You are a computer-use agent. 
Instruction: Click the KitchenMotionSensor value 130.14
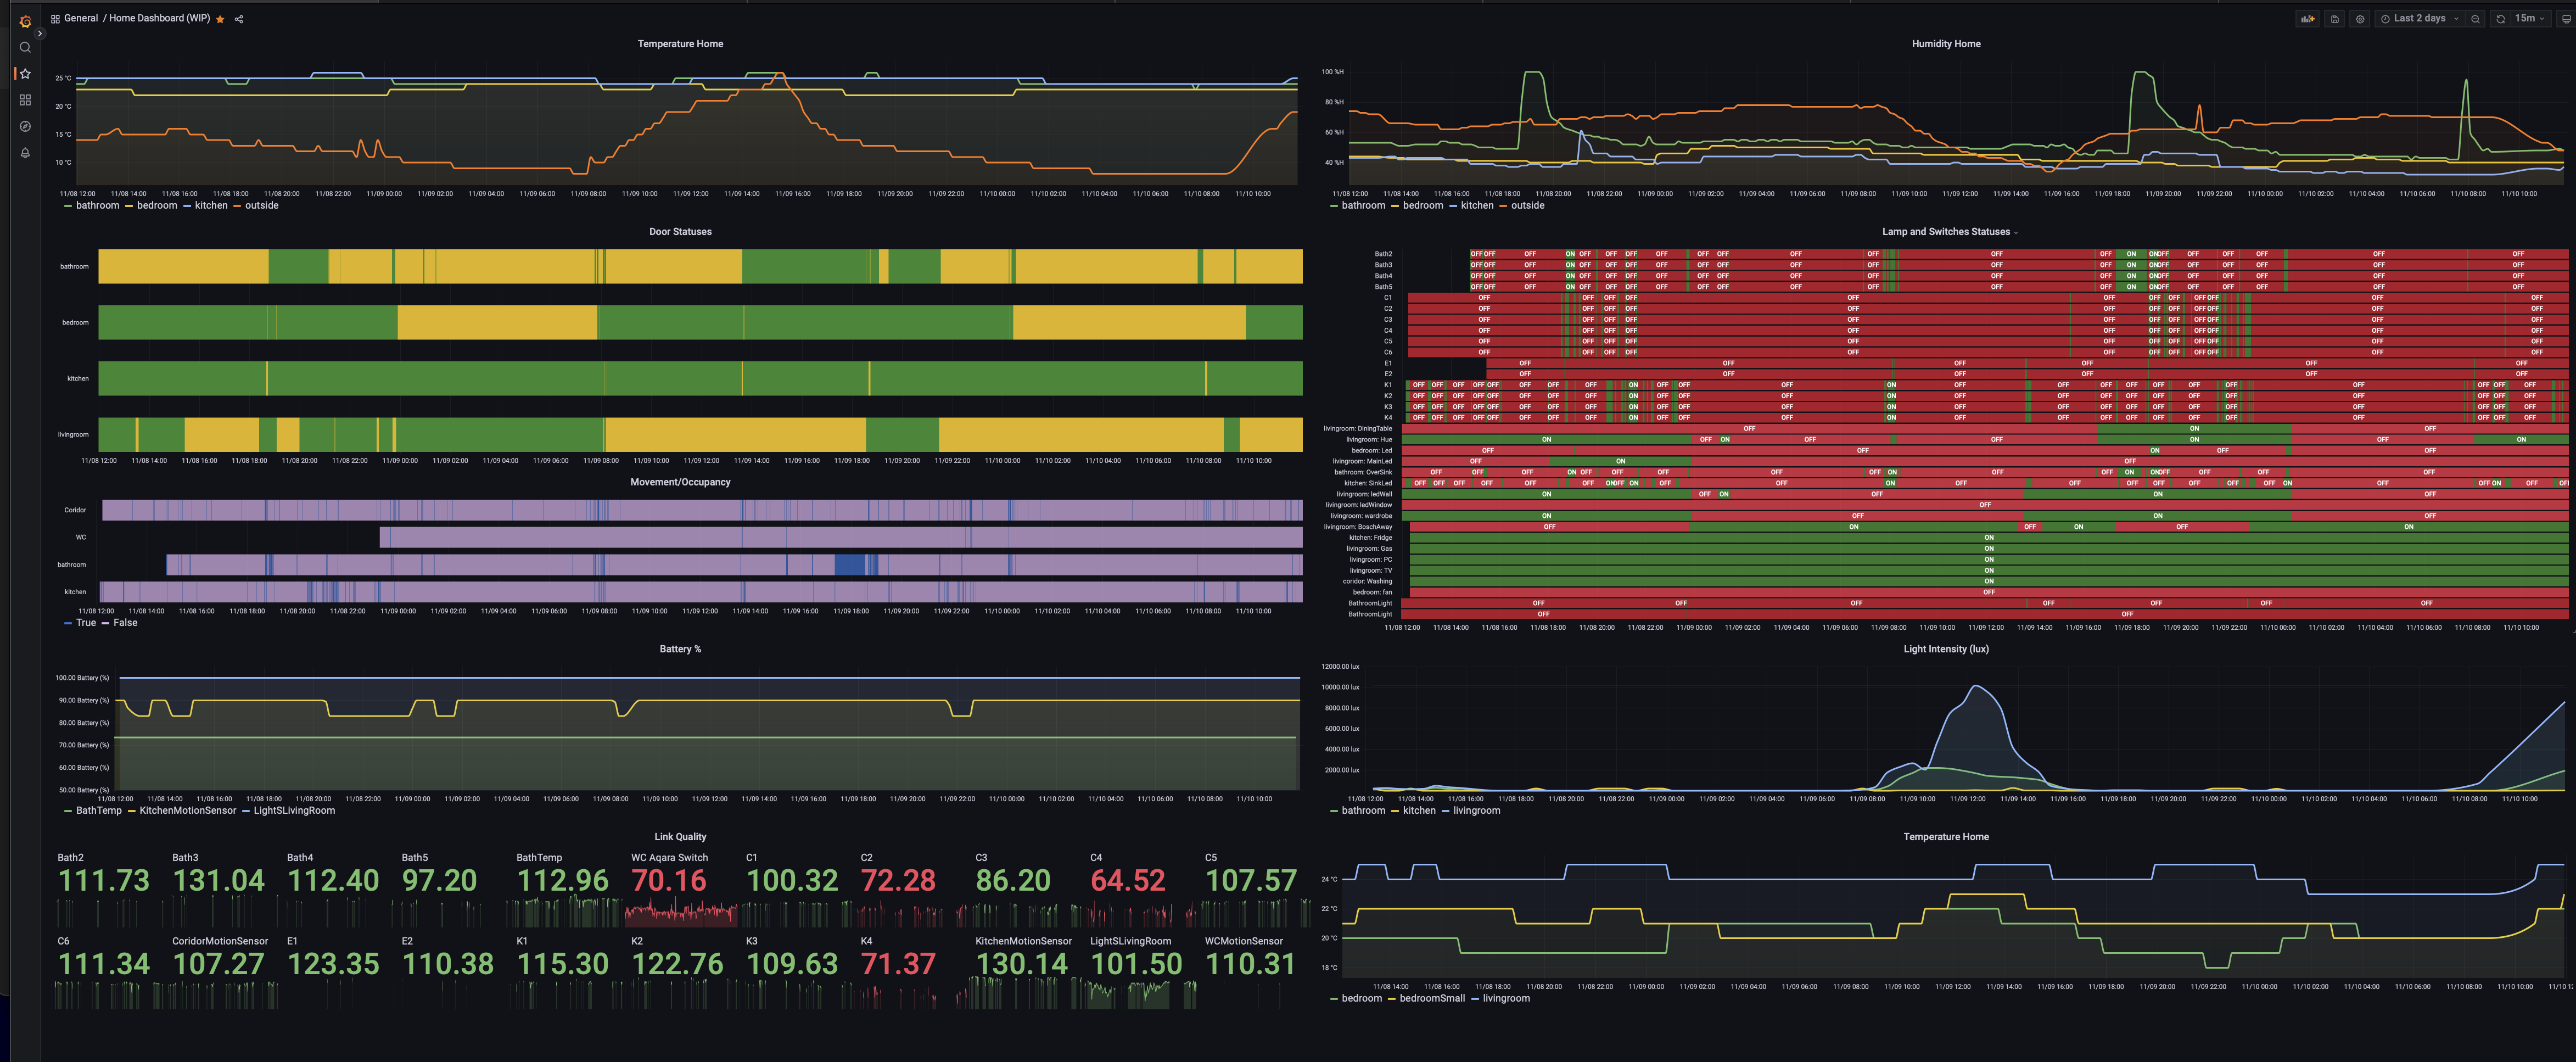click(x=1021, y=965)
